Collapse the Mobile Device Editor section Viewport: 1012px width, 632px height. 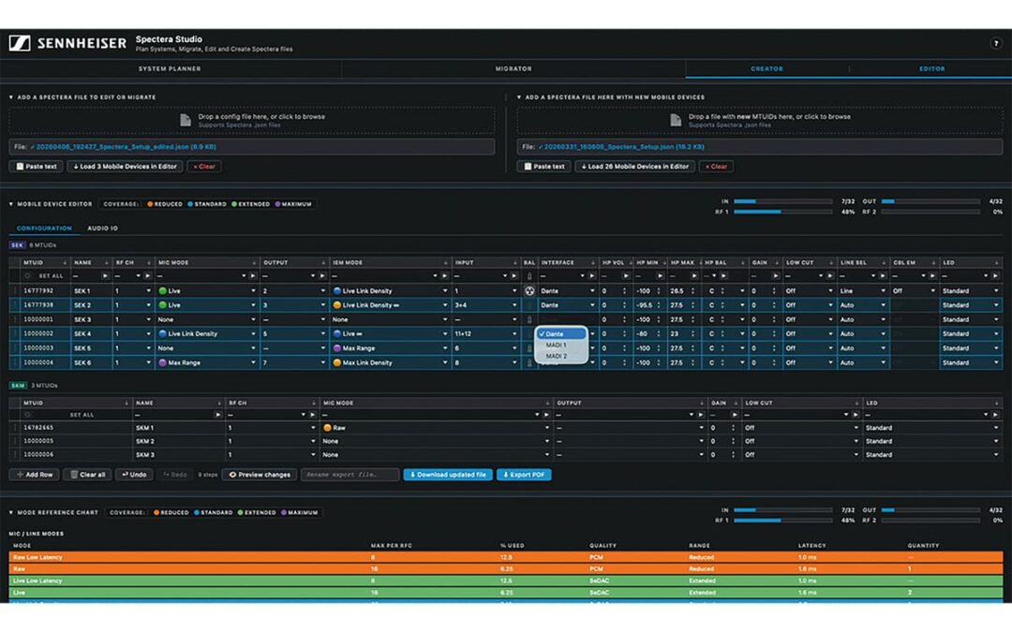click(11, 204)
